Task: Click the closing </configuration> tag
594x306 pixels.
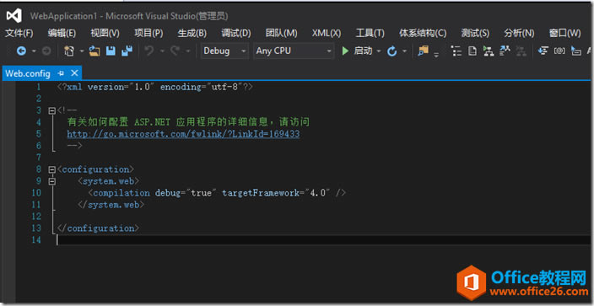Action: [x=98, y=228]
